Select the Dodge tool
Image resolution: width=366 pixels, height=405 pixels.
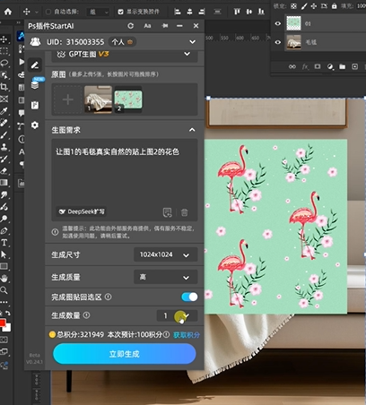coord(4,219)
